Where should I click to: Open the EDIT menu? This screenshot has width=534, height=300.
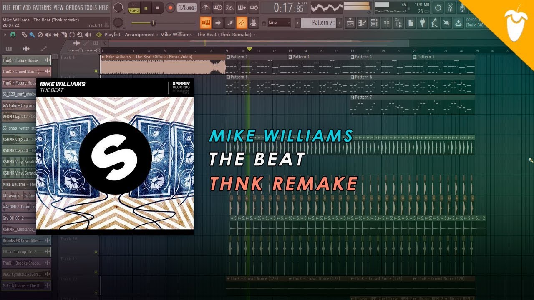[17, 7]
